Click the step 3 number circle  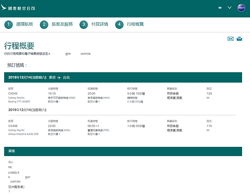coord(84,25)
